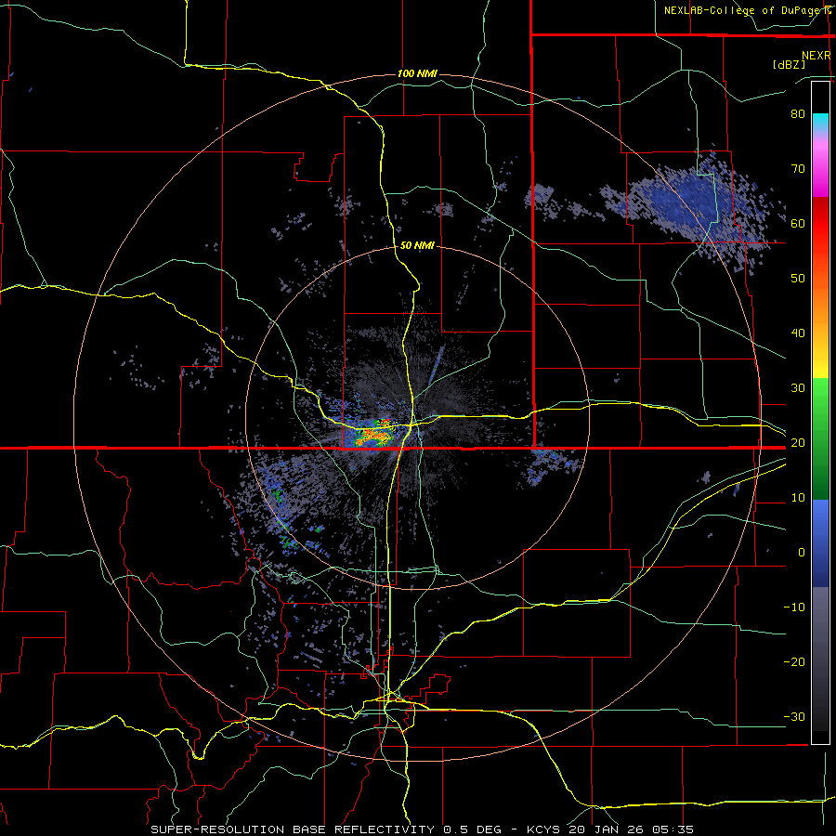The height and width of the screenshot is (836, 836).
Task: Click the 40 value on the dBZ scale
Action: [x=798, y=333]
